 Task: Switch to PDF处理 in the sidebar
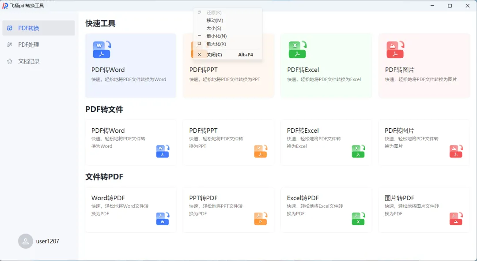(x=38, y=45)
